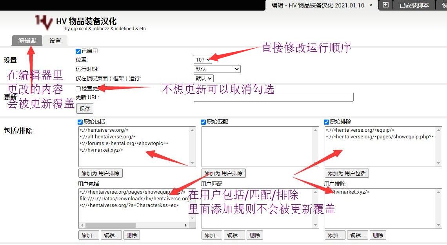Focus the 更新 URL input field
The width and height of the screenshot is (447, 245).
click(x=274, y=97)
